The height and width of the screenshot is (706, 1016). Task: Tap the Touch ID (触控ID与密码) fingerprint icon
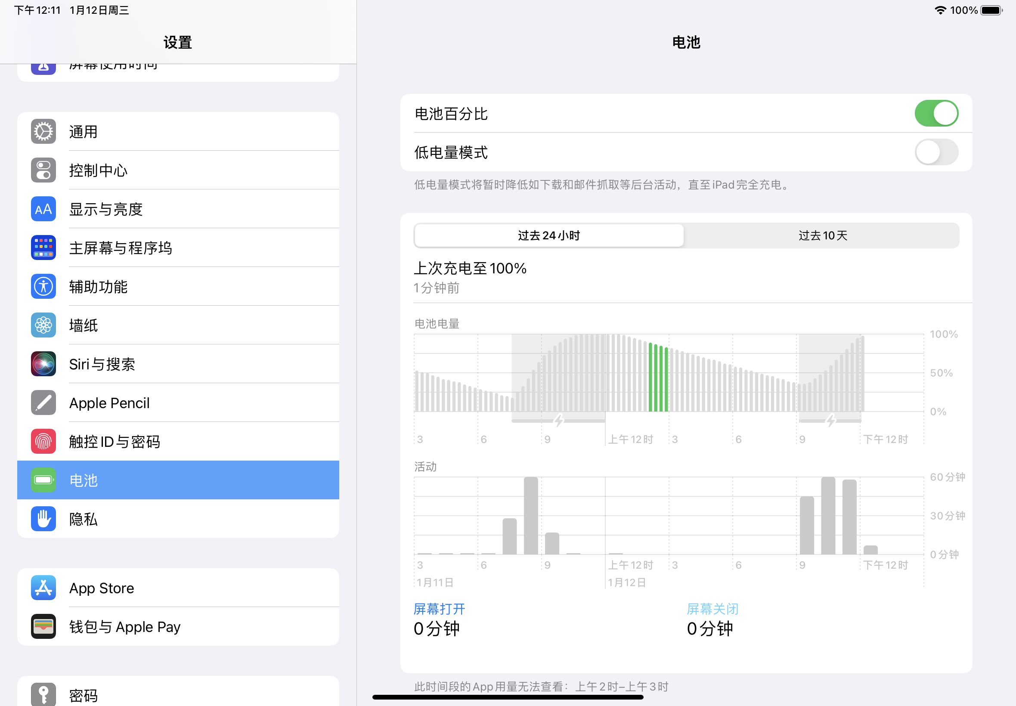point(43,442)
